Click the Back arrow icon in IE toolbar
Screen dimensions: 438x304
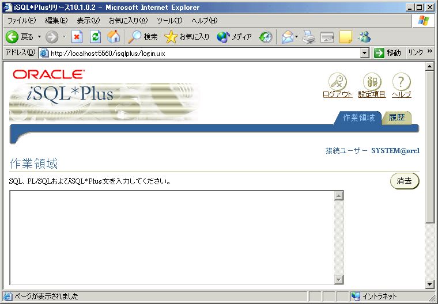coord(12,37)
